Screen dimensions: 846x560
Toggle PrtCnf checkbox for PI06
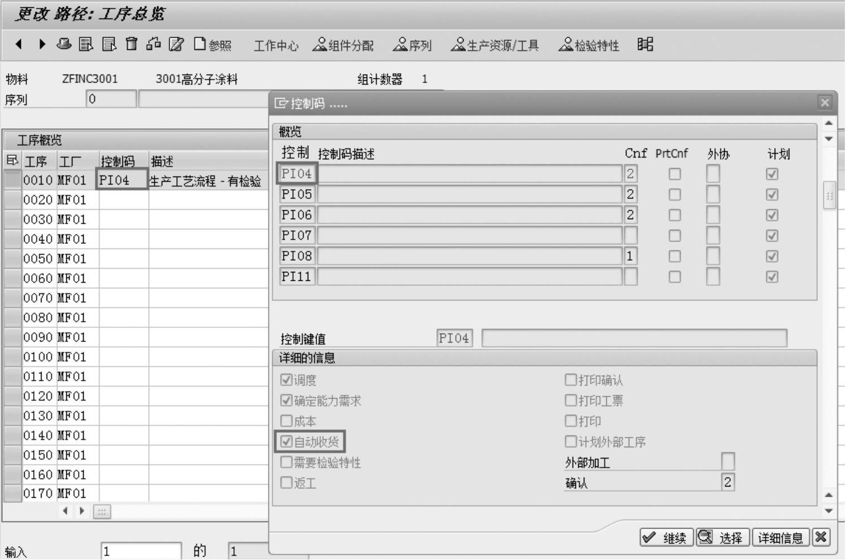[x=674, y=215]
